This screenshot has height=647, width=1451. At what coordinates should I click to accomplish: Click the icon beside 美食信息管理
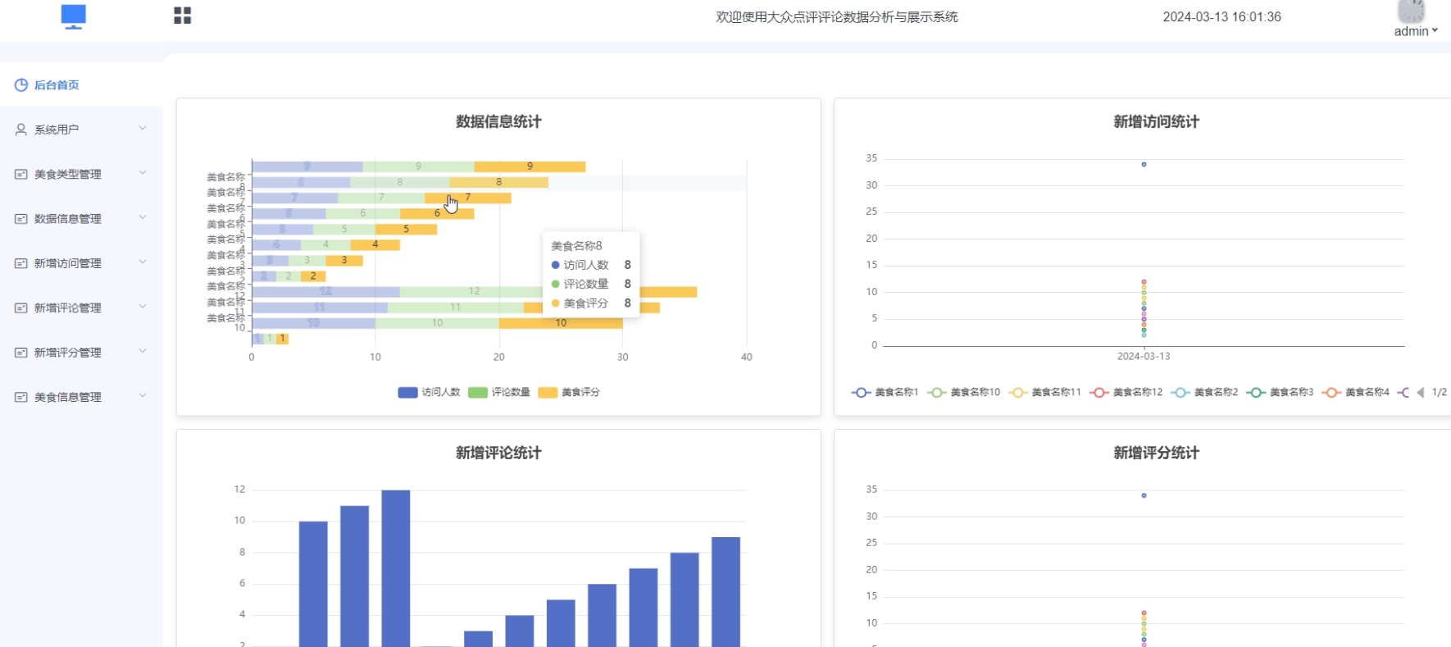21,397
